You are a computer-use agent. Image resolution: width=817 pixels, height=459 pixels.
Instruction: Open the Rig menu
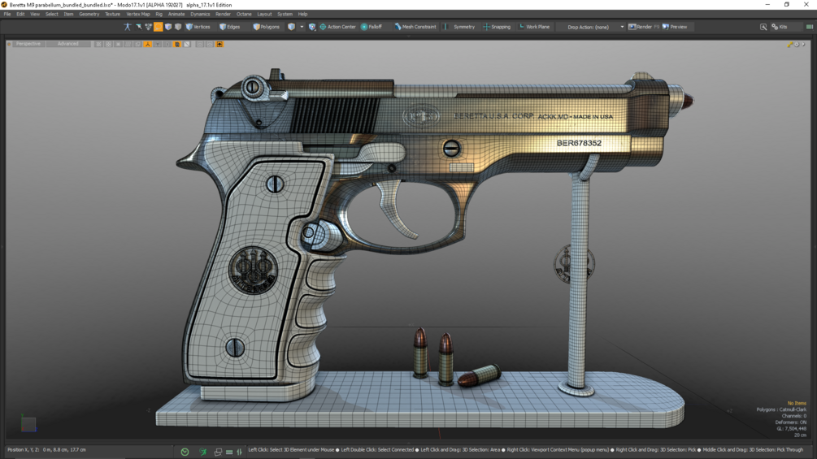(x=159, y=14)
